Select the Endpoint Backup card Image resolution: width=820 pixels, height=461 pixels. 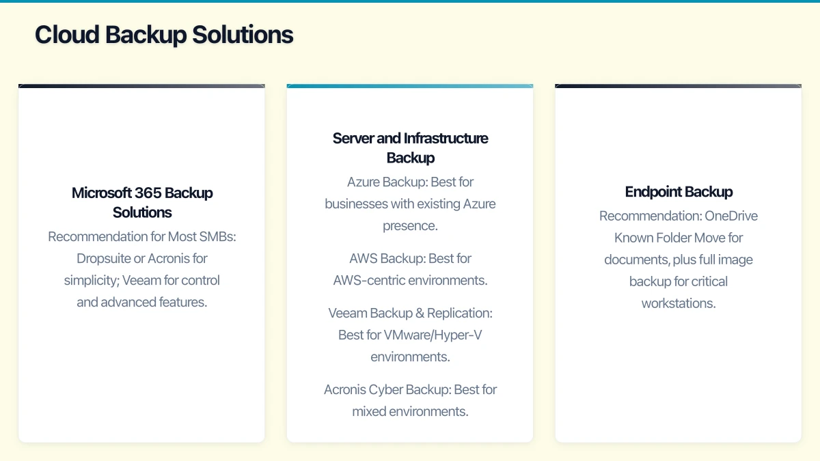tap(679, 263)
